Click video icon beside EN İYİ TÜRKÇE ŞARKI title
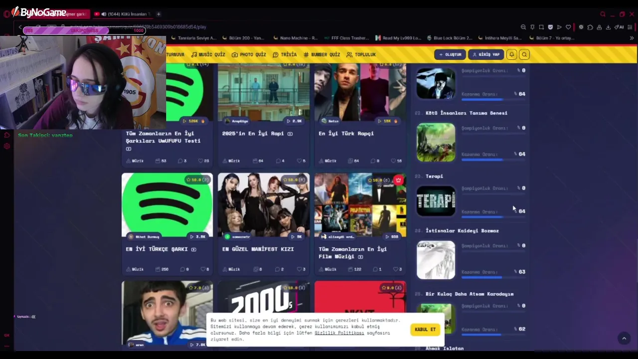Image resolution: width=638 pixels, height=359 pixels. coord(194,249)
